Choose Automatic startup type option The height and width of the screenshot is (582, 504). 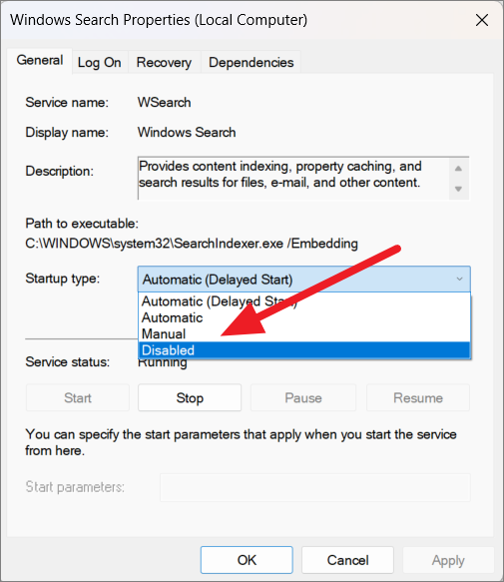[x=304, y=317]
